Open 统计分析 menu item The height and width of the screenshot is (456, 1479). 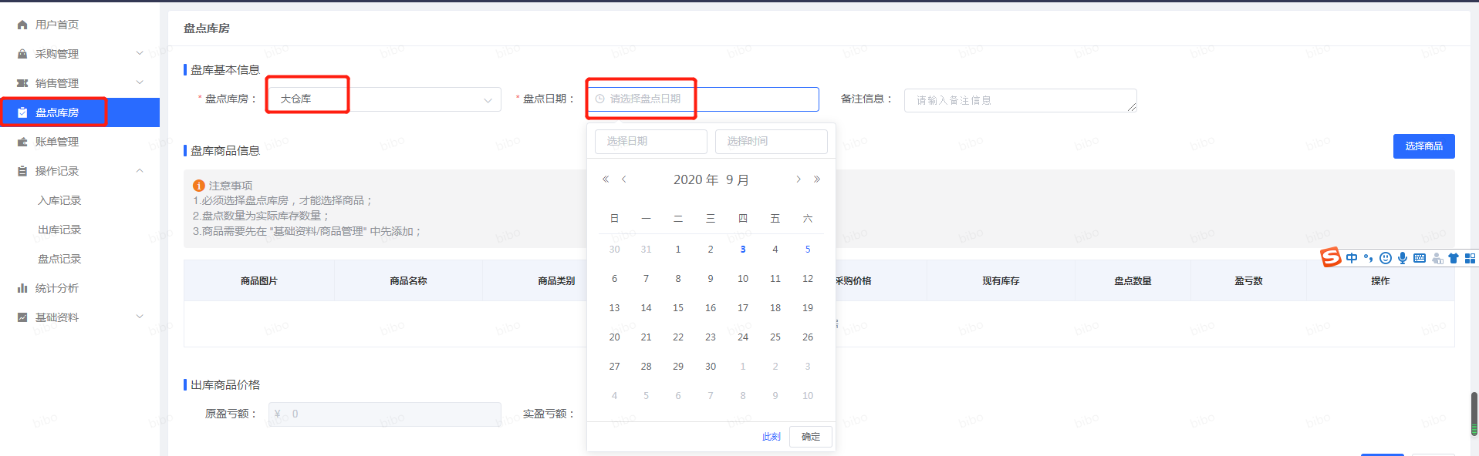(57, 288)
